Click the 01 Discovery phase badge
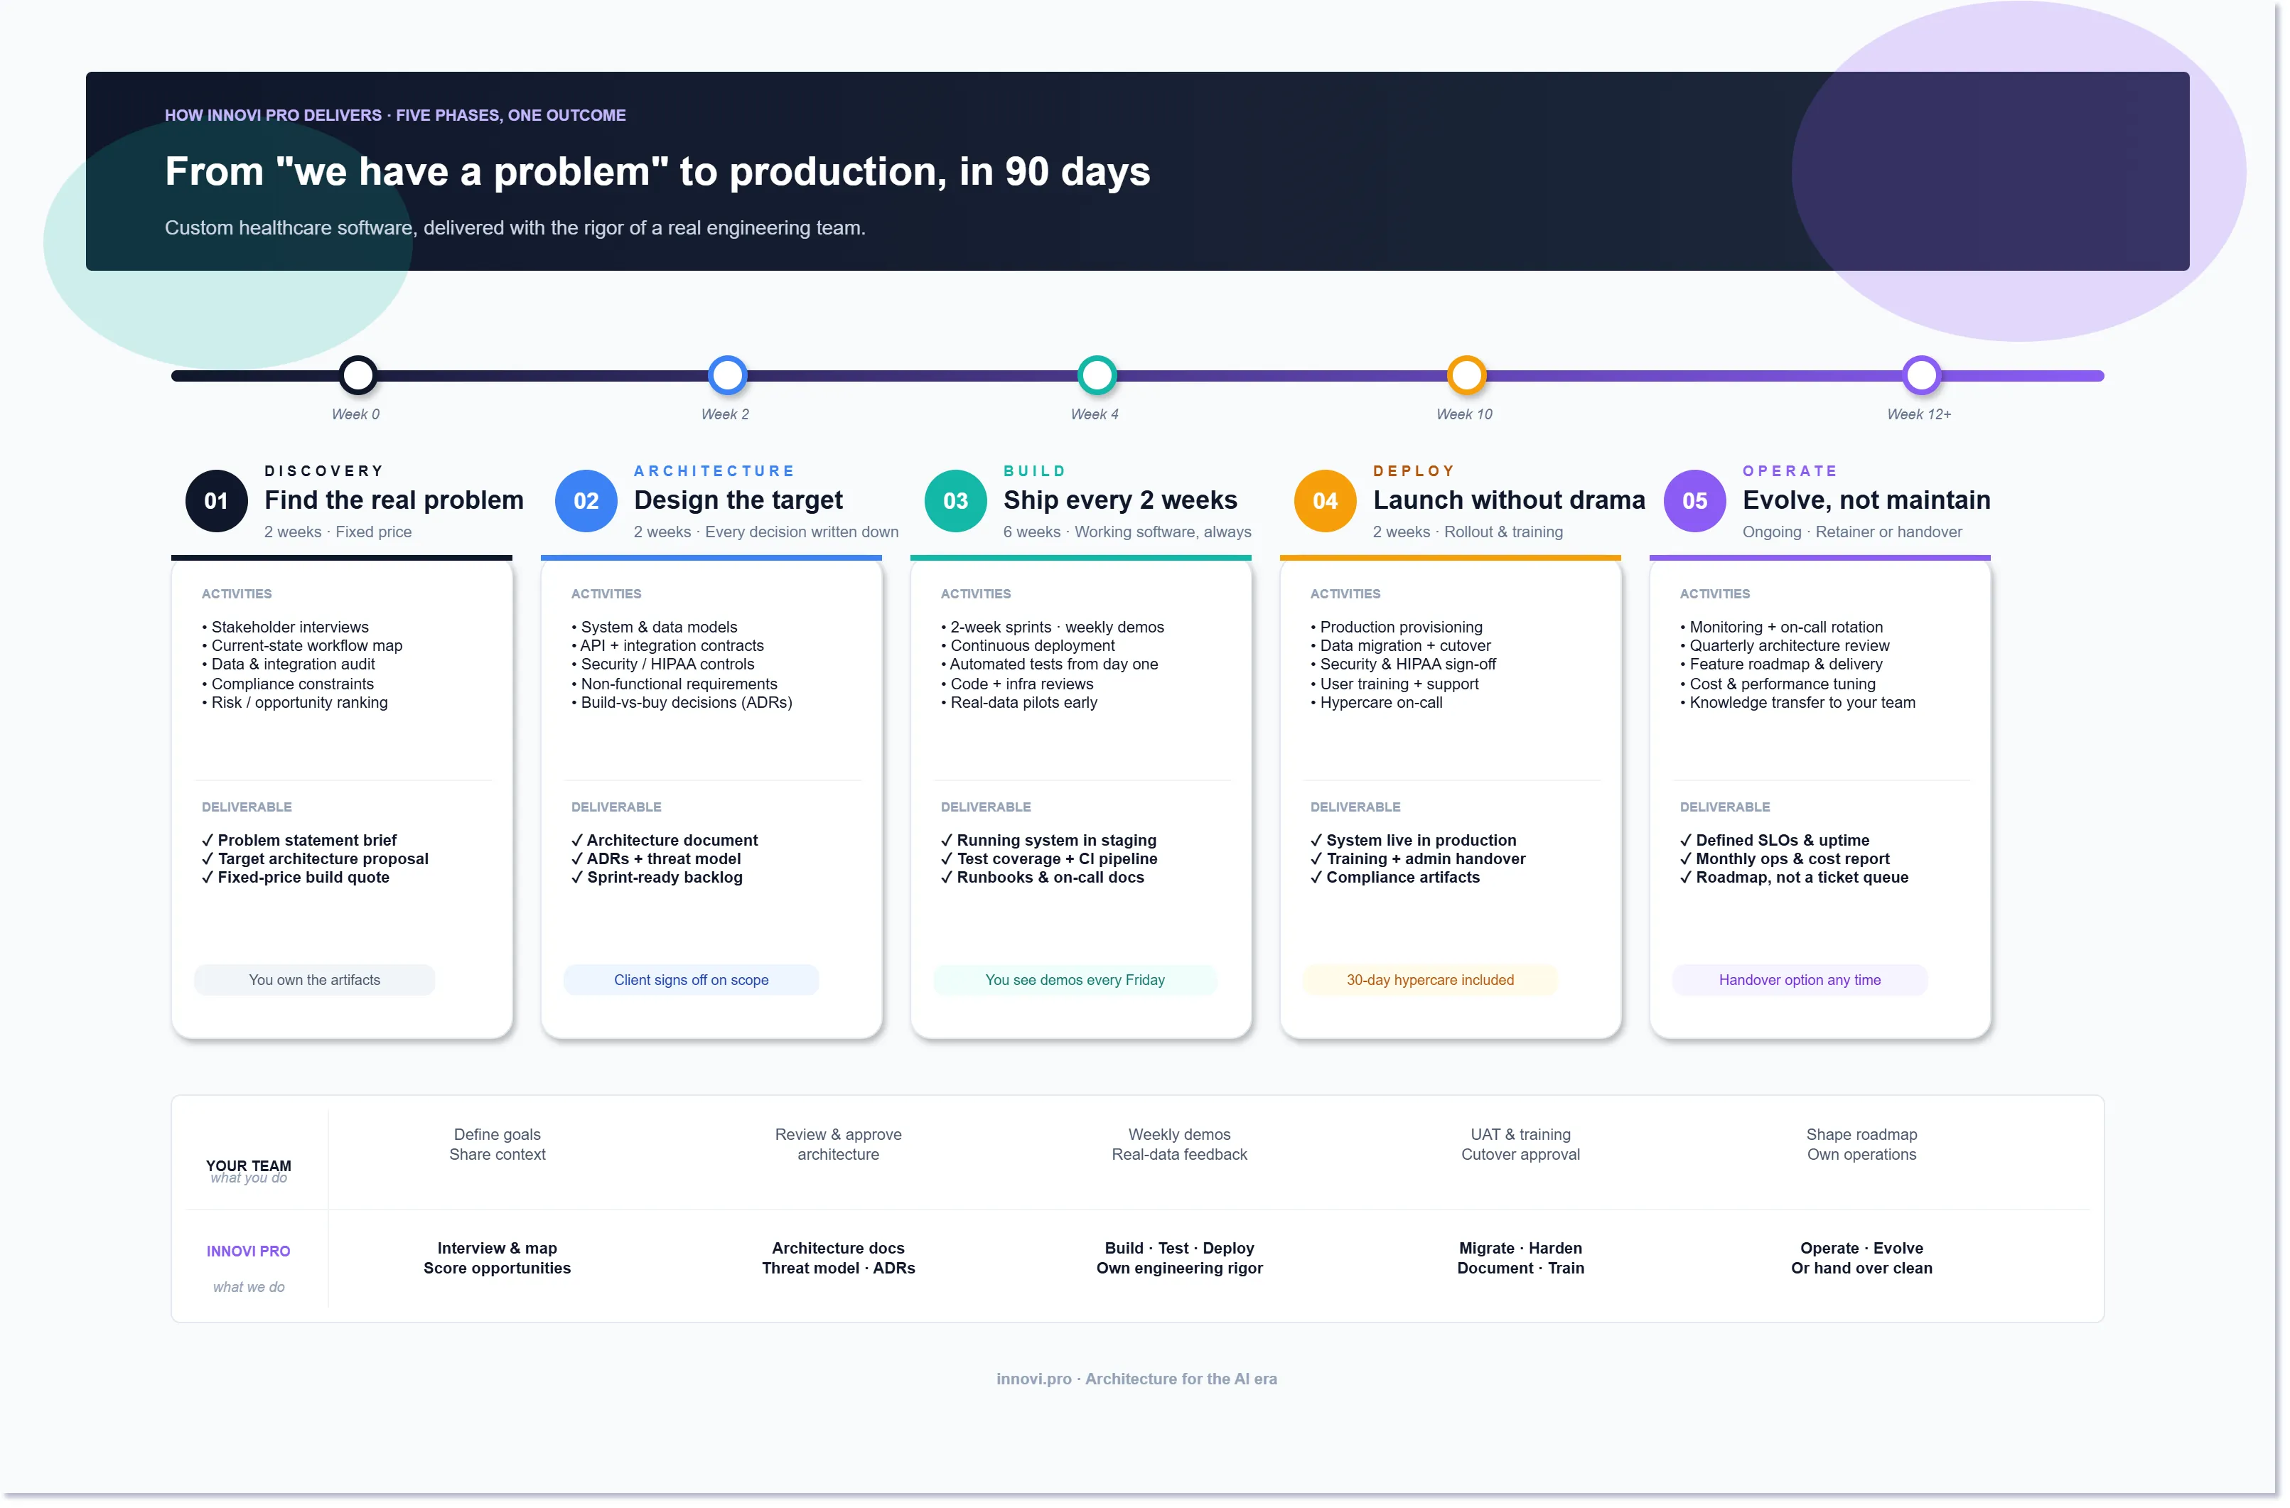The height and width of the screenshot is (1508, 2290). (215, 500)
